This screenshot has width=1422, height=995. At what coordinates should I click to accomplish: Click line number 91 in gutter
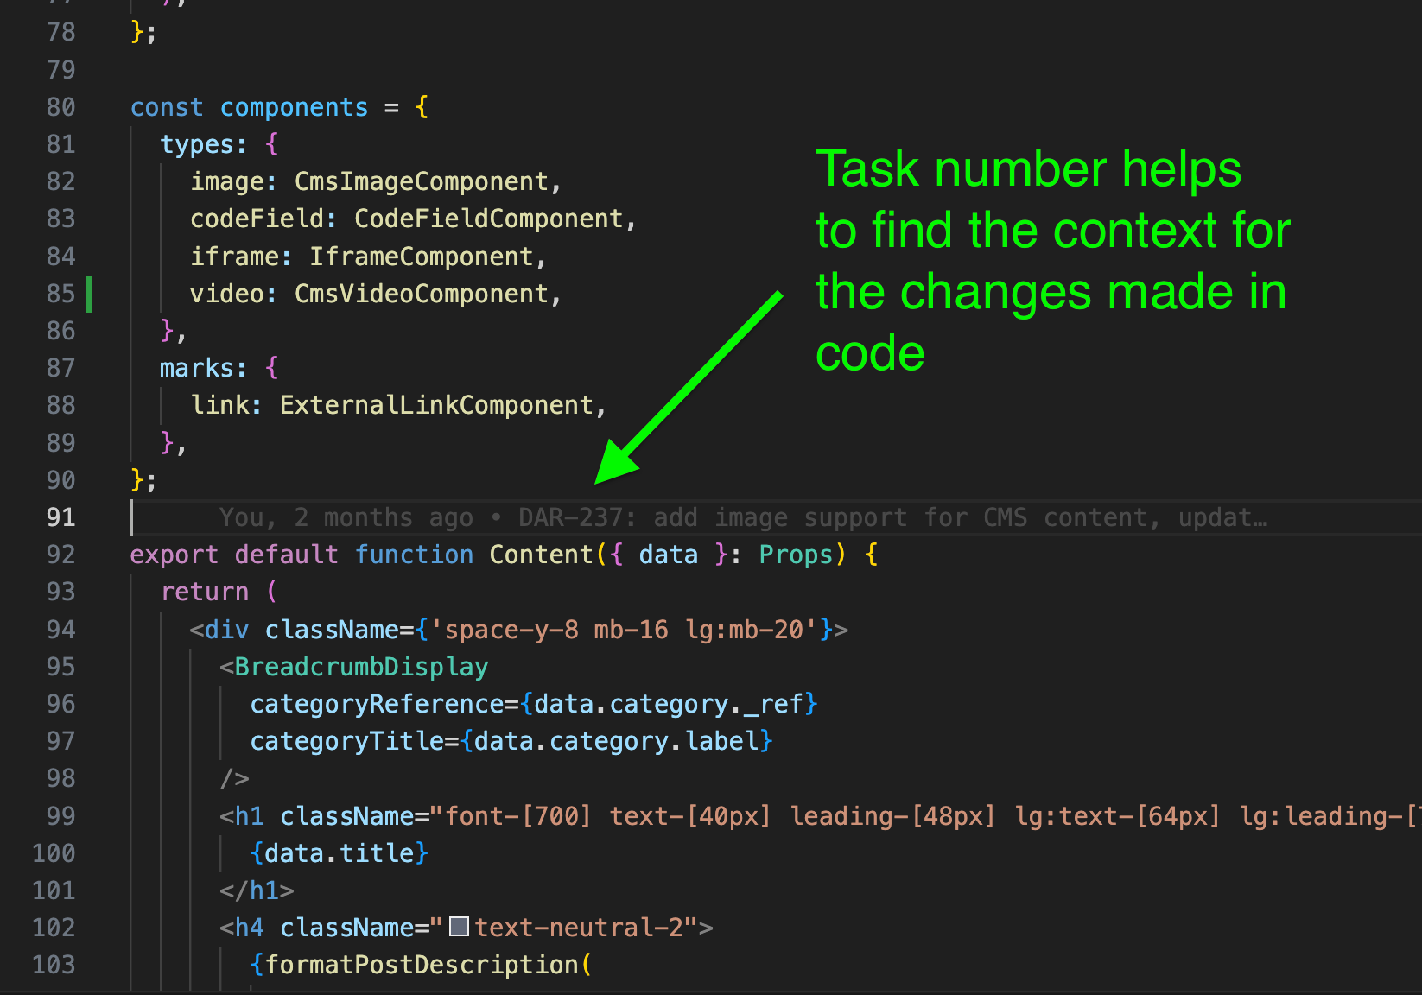[60, 517]
